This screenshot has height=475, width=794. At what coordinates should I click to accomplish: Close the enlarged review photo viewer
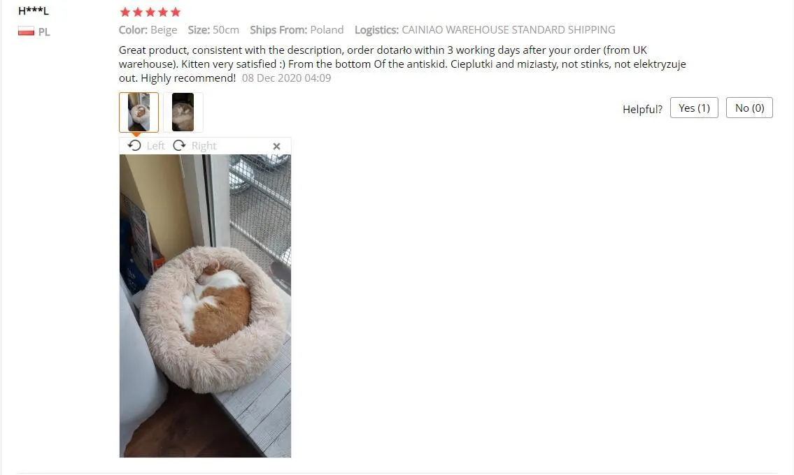[x=276, y=146]
